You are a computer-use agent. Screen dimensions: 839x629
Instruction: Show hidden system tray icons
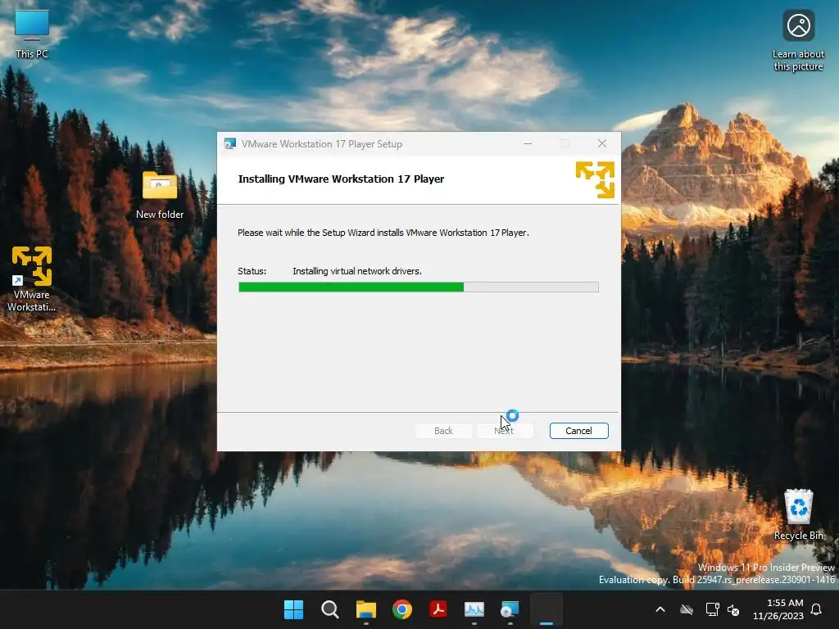pyautogui.click(x=660, y=609)
